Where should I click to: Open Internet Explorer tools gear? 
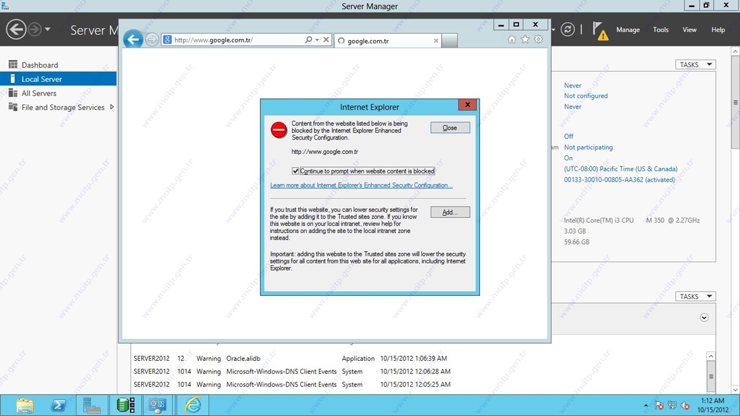coord(538,39)
